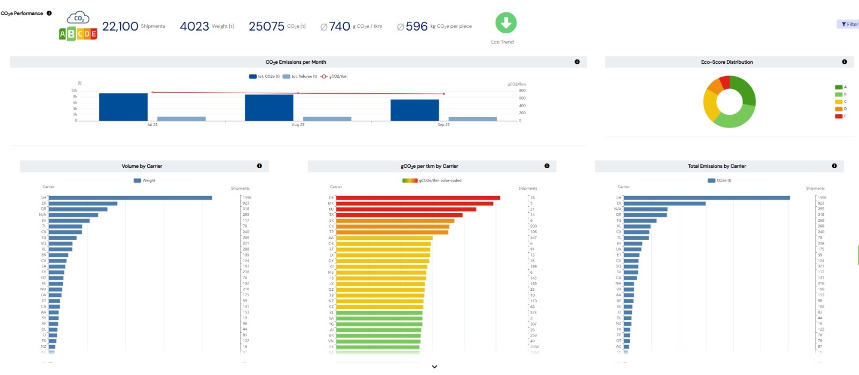Toggle CO2e [t] legend in Total Emissions chart

coord(719,181)
